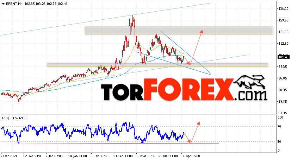Select the BRENT,H4 chart title text
Image resolution: width=291 pixels, height=160 pixels.
pos(14,4)
